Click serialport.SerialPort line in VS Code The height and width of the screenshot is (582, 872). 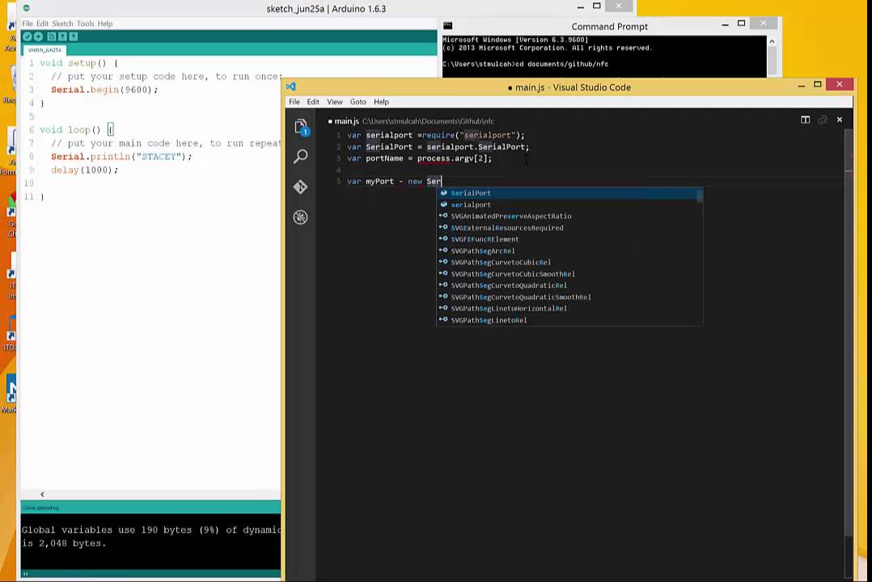pyautogui.click(x=438, y=147)
